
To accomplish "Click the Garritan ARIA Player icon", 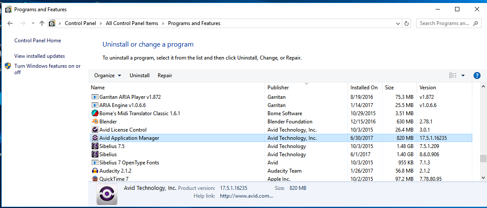I will pos(95,97).
